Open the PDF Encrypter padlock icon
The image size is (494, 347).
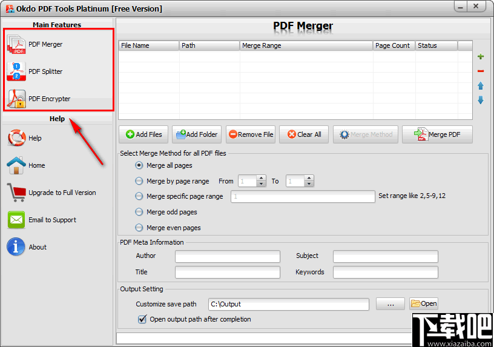[x=16, y=99]
